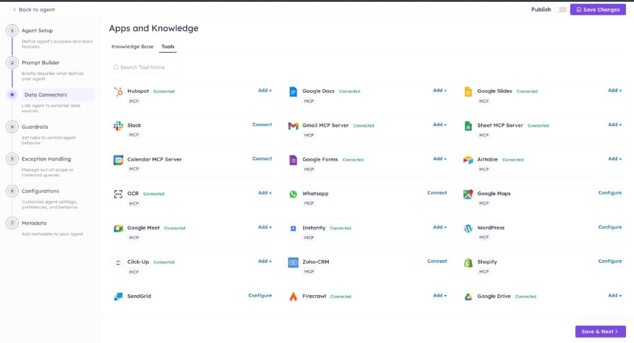Click the 'Connected' status next to Hubspot
This screenshot has height=343, width=634.
163,91
